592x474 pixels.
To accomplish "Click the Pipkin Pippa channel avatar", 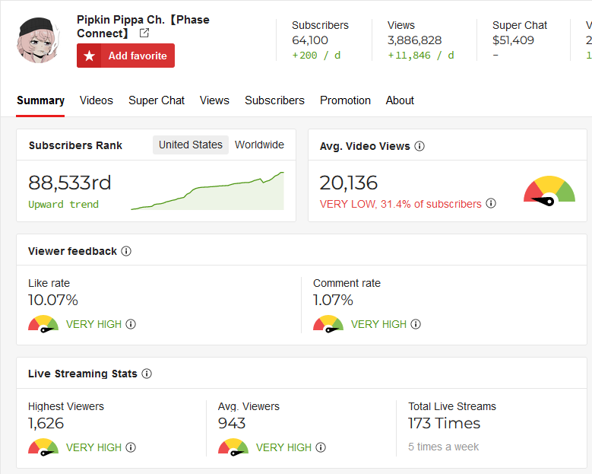I will [38, 40].
